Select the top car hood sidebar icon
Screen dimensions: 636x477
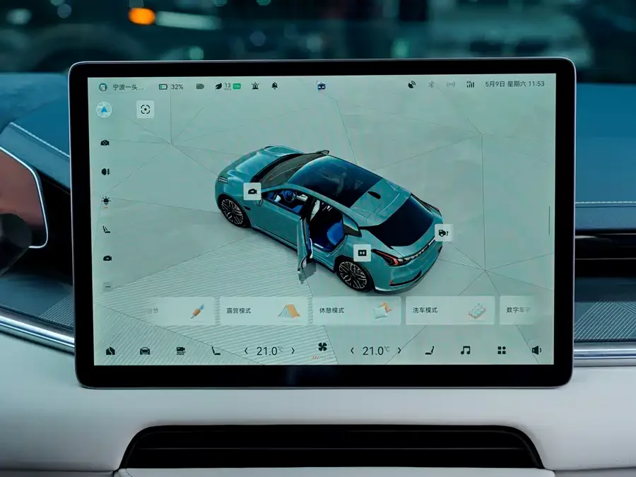(105, 143)
